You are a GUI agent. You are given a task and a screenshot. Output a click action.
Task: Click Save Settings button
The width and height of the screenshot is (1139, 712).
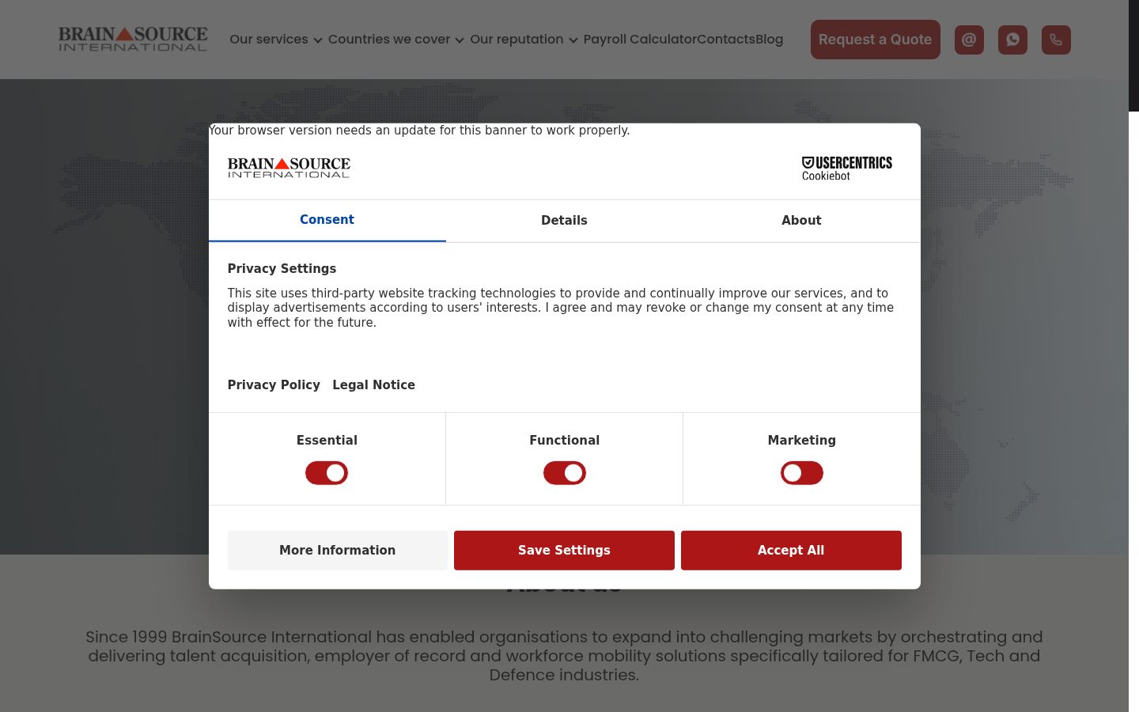click(564, 551)
